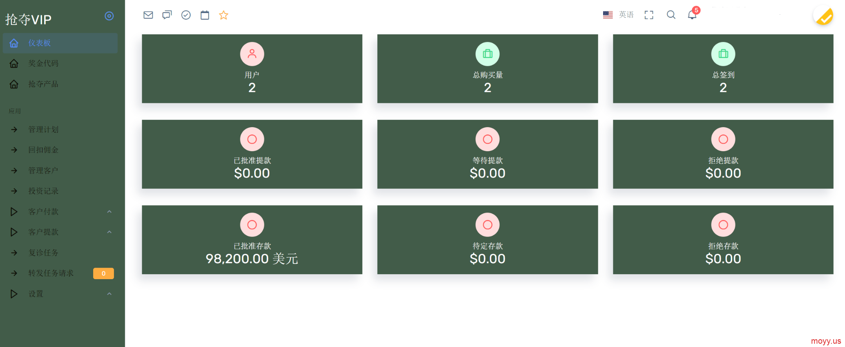Open the language selector showing 英语
845x347 pixels.
click(x=618, y=15)
